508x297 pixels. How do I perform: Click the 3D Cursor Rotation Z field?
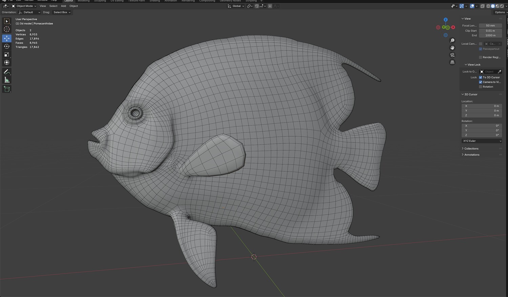pyautogui.click(x=482, y=135)
